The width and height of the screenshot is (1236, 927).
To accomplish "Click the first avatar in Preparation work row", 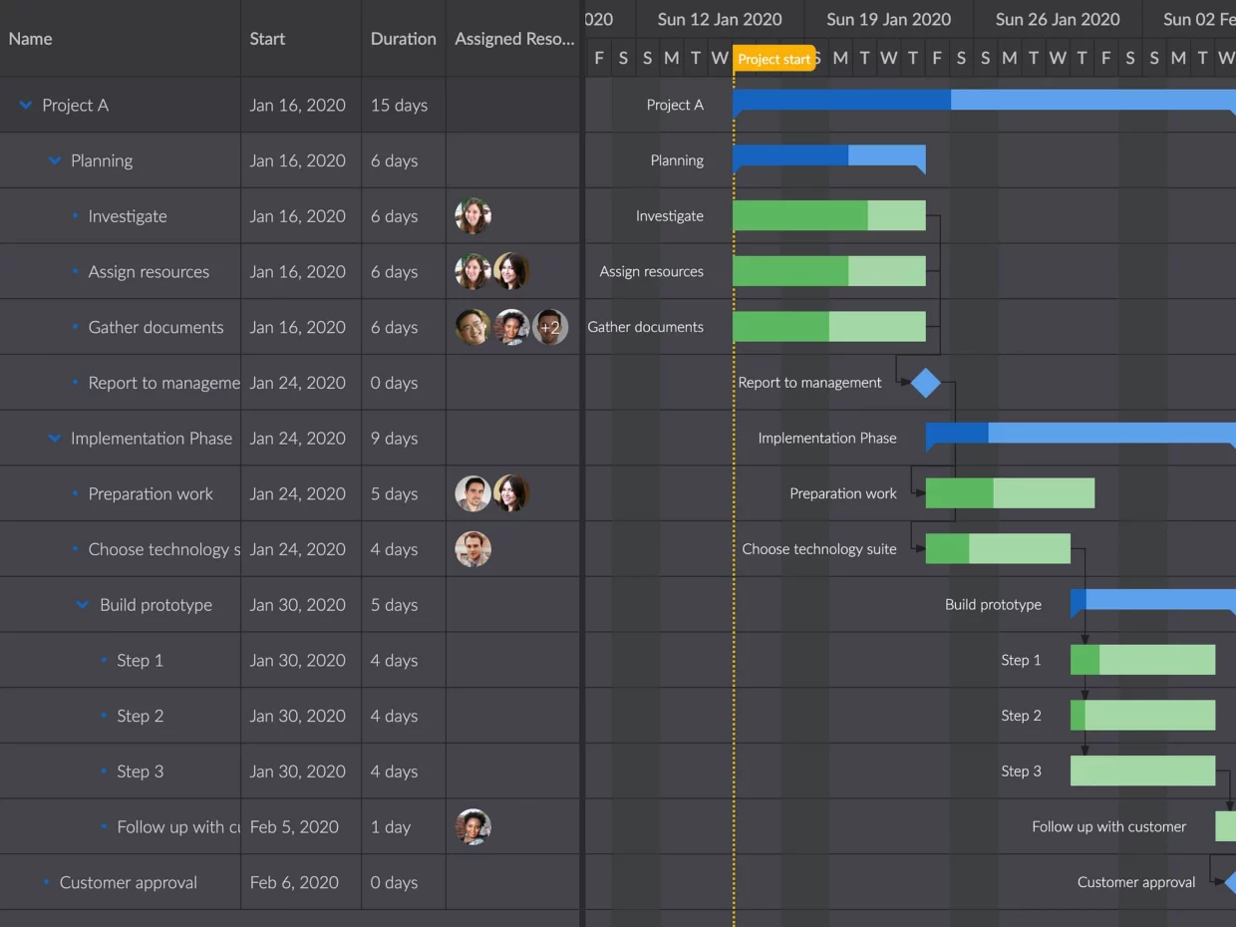I will pyautogui.click(x=472, y=493).
